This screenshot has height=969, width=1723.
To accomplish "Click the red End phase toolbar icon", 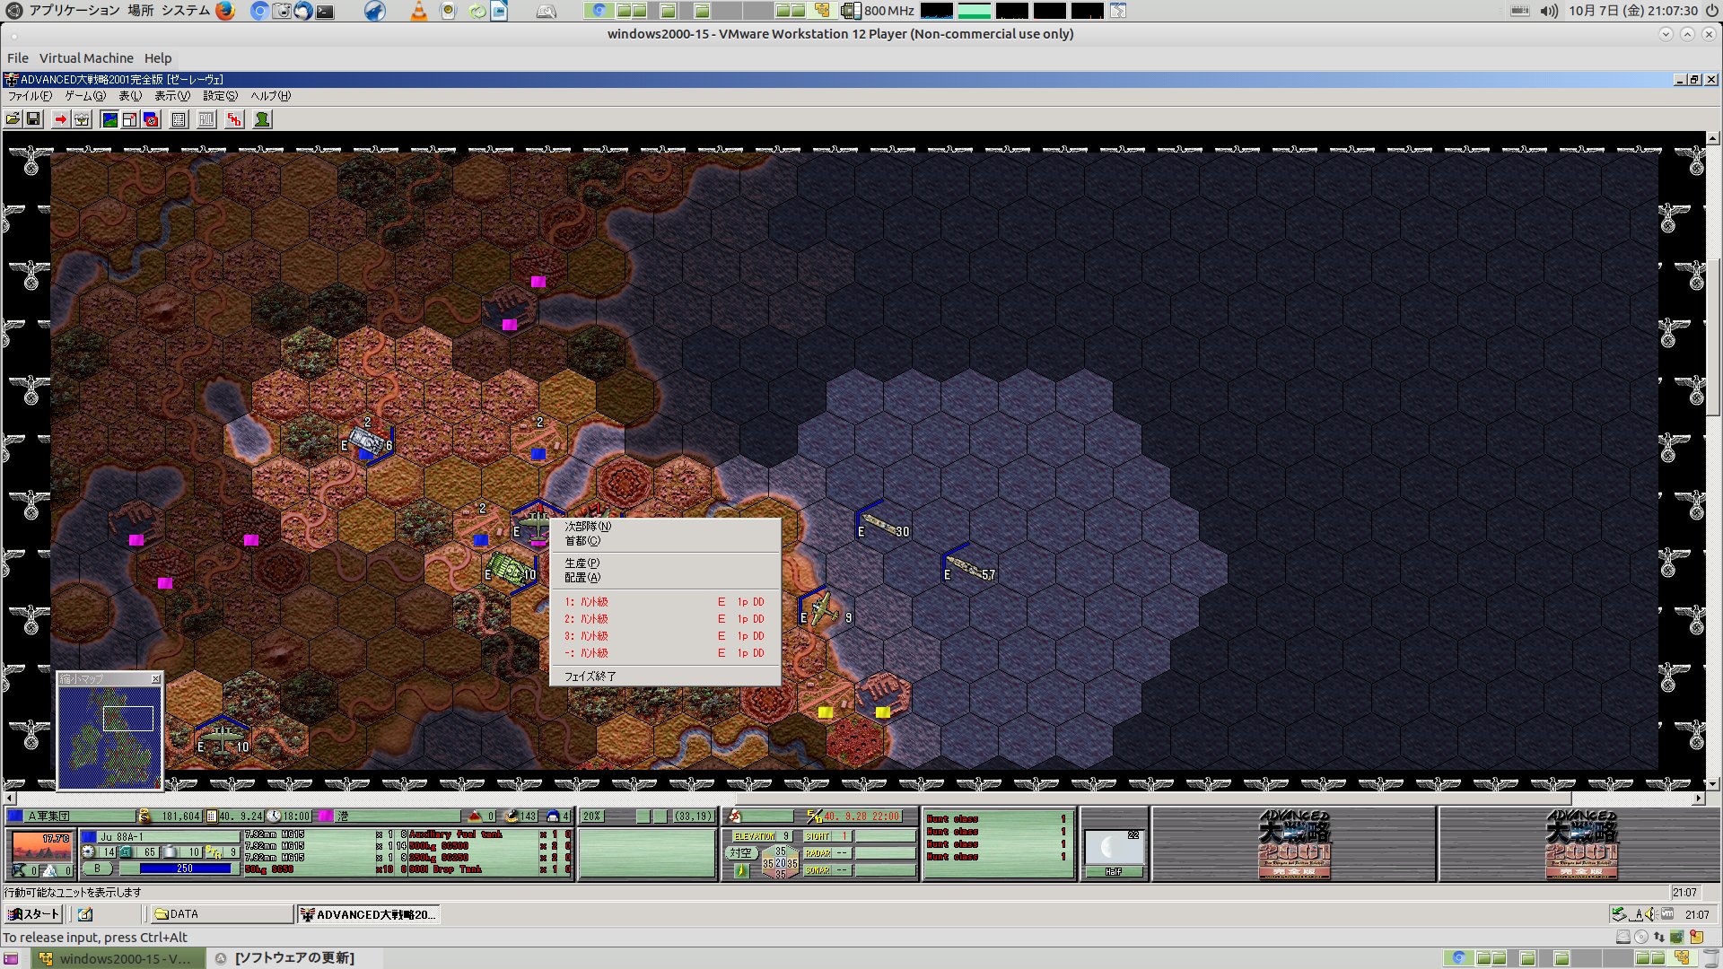I will click(x=234, y=119).
